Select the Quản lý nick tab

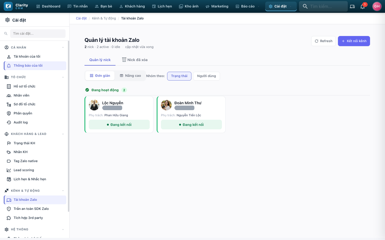tap(100, 60)
